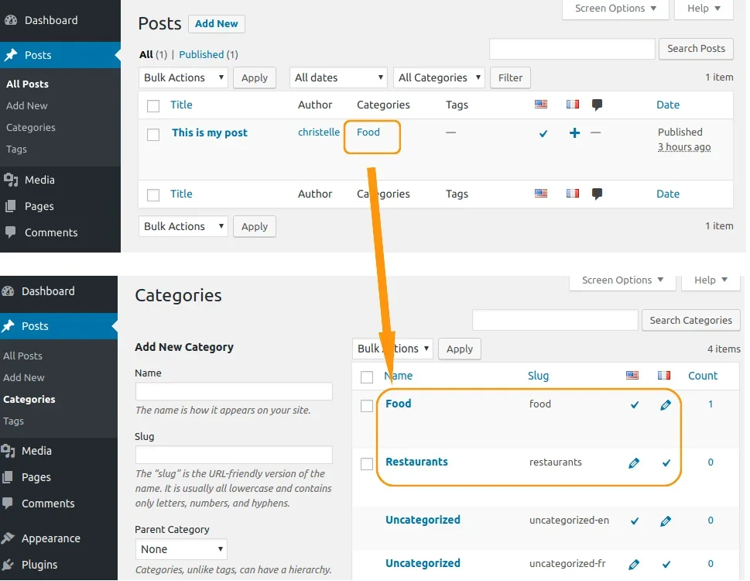Expand the 'All Categories' dropdown
The height and width of the screenshot is (581, 750).
(439, 77)
